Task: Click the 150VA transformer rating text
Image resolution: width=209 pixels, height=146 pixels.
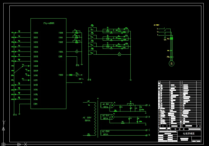Action: point(87,121)
